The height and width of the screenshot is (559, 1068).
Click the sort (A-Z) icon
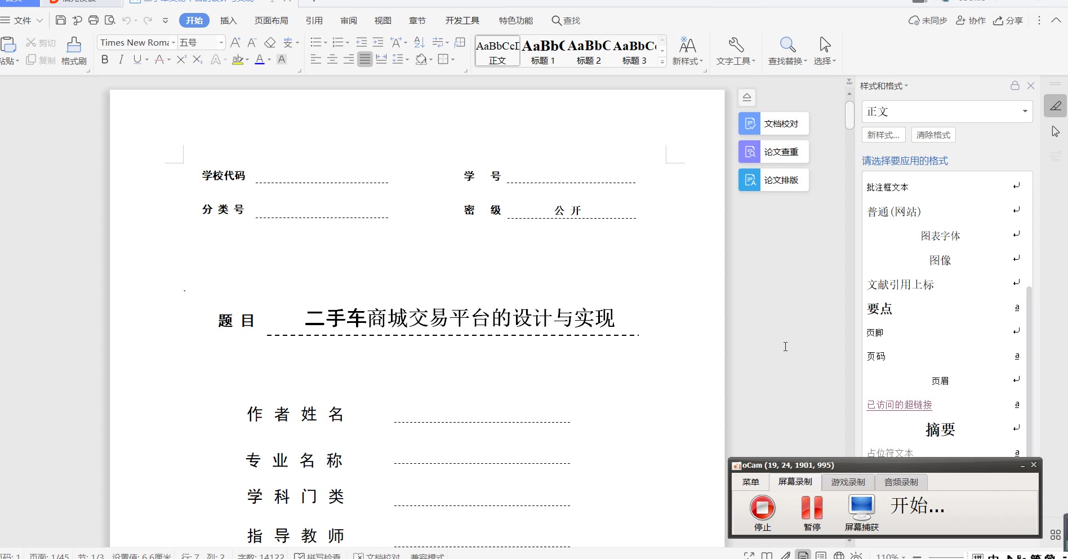pos(419,43)
